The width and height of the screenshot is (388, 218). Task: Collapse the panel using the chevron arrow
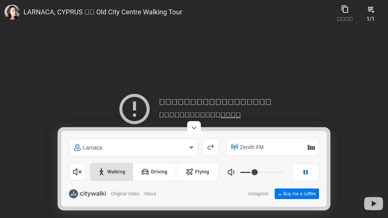point(194,128)
